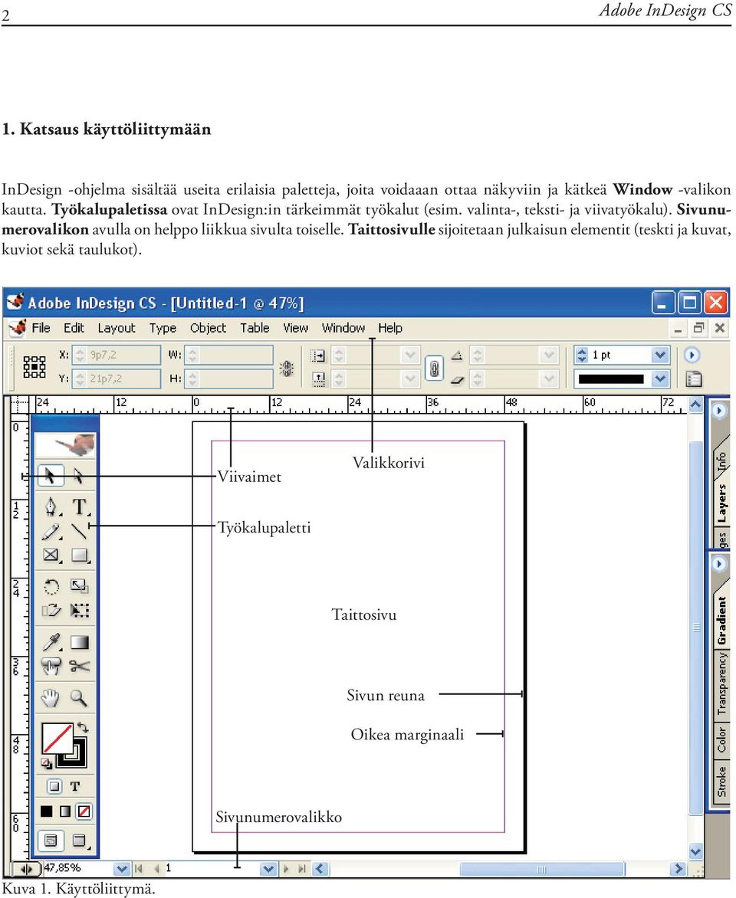Click the 47,85% zoom field

tap(78, 868)
